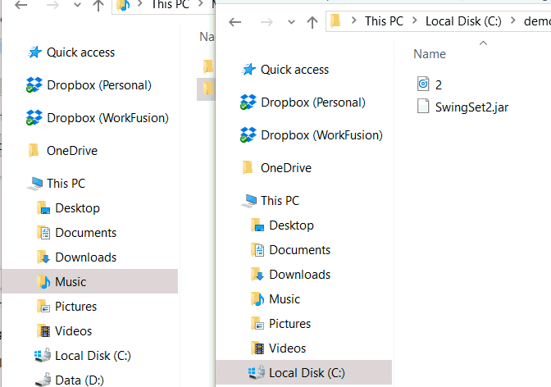Select This PC in front window sidebar

point(280,200)
